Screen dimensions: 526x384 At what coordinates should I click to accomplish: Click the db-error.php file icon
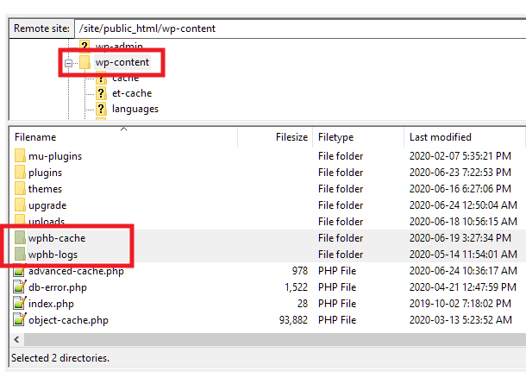[20, 287]
